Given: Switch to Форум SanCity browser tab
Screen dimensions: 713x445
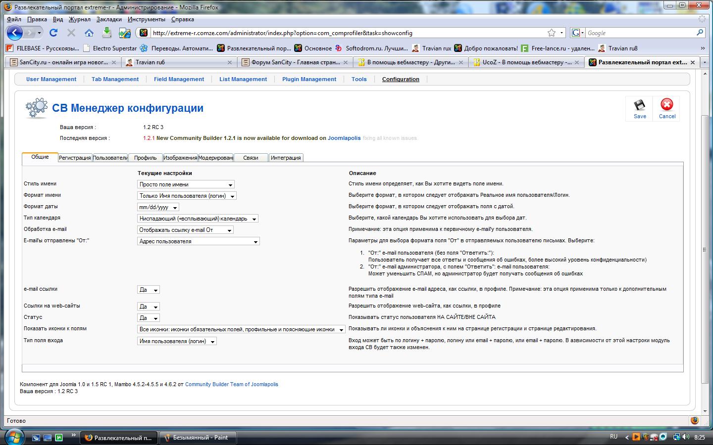Looking at the screenshot, I should coord(296,62).
